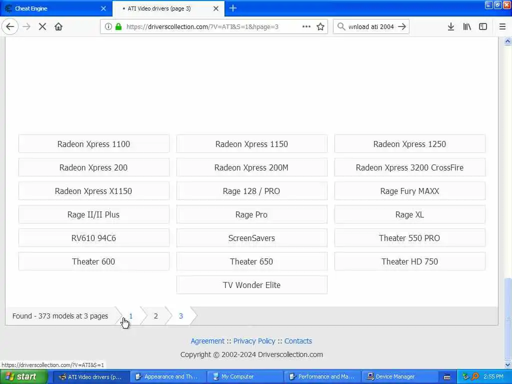Open the on-screen keyboard tray icon

447,377
